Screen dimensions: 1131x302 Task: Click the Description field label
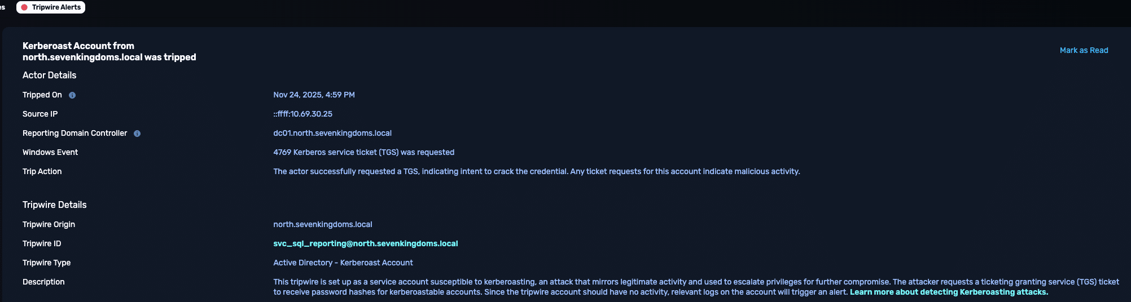[43, 282]
